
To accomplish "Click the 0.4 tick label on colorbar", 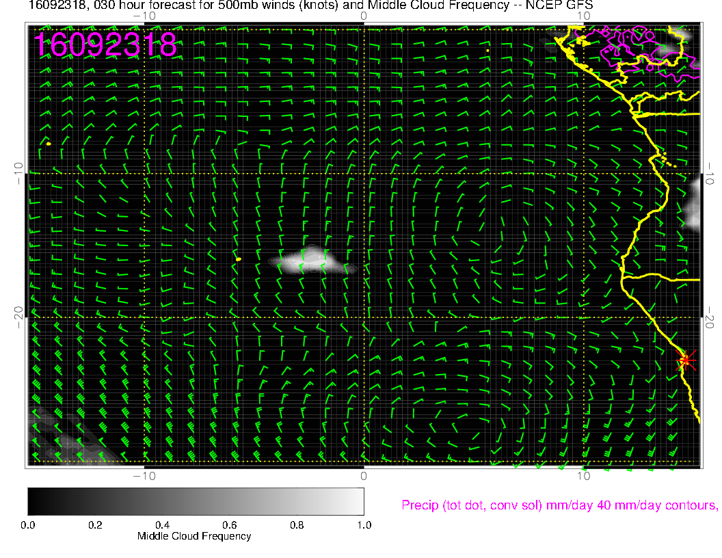I will (162, 524).
